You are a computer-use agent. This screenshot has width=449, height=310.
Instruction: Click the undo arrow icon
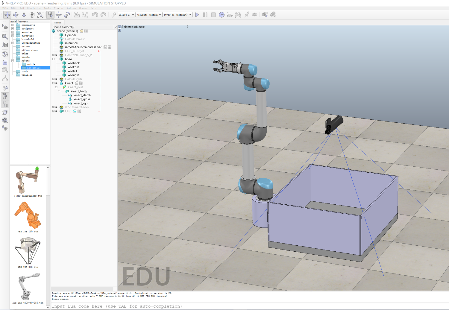pyautogui.click(x=95, y=15)
